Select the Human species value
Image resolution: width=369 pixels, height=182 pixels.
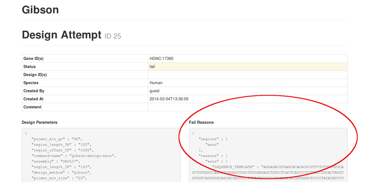coord(156,83)
